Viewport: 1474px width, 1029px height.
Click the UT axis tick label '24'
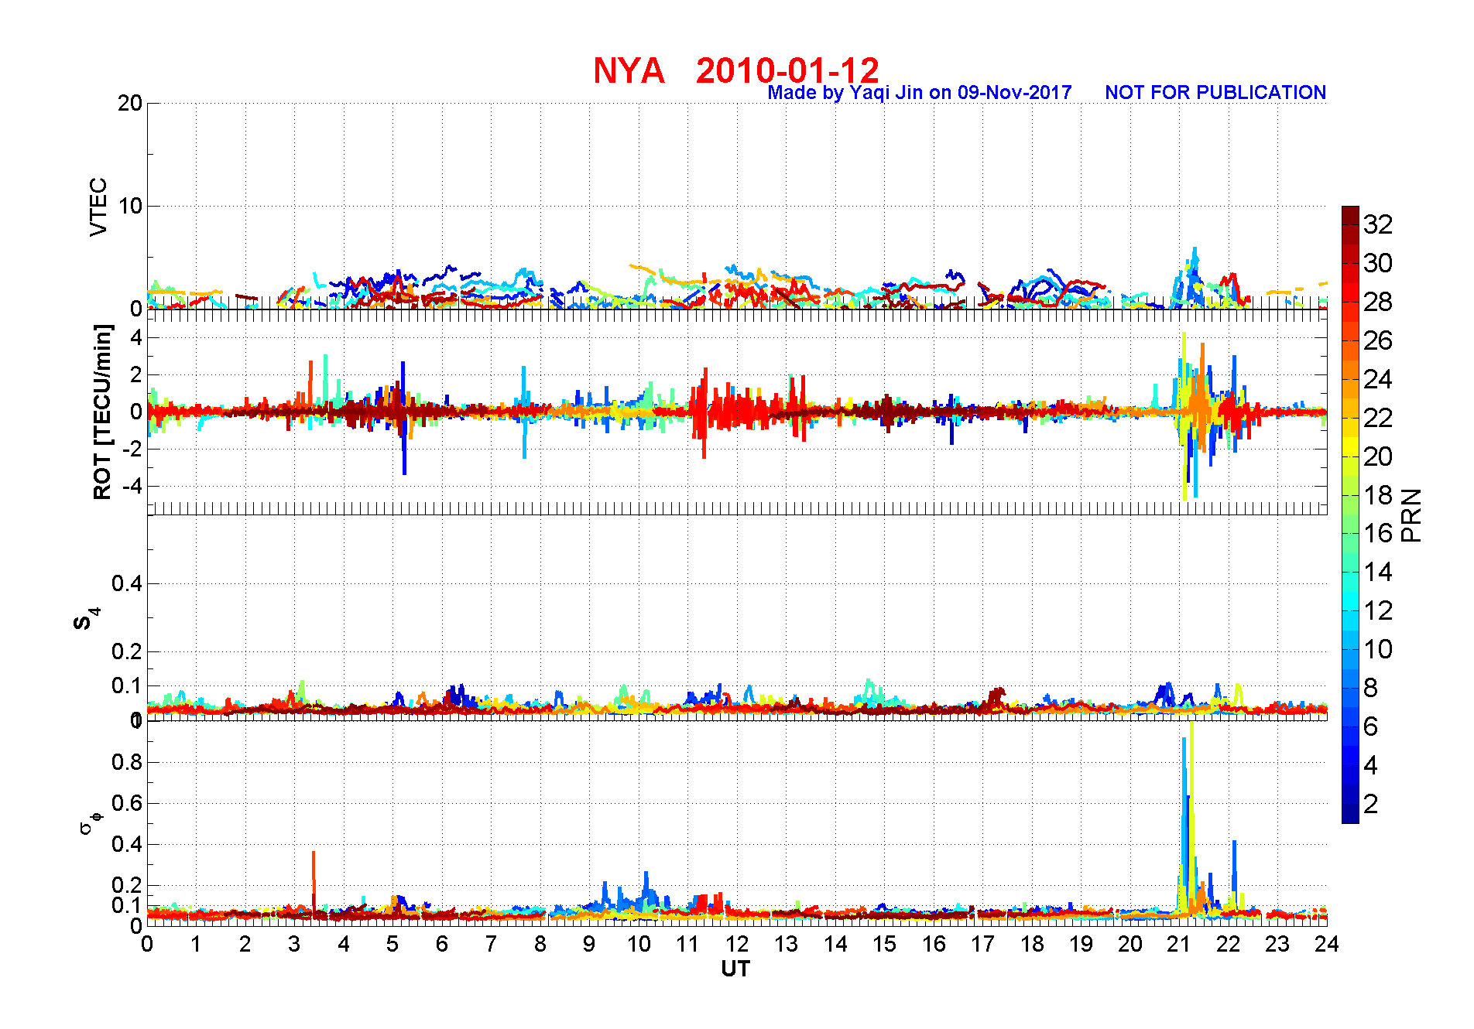pyautogui.click(x=1326, y=944)
